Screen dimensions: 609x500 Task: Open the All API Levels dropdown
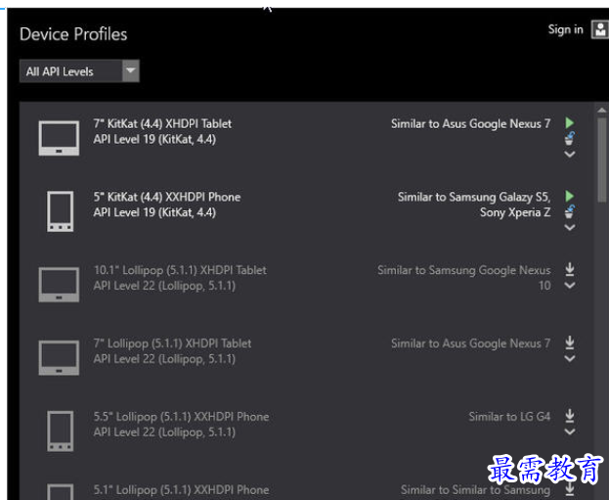pos(79,71)
